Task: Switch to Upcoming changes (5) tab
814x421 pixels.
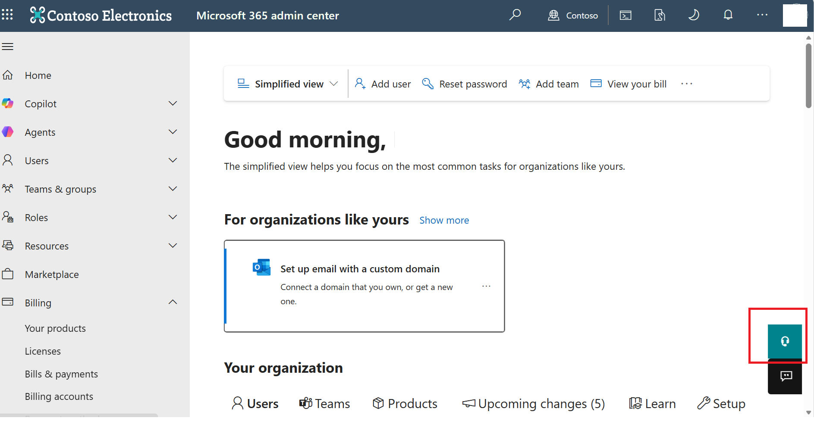Action: [534, 403]
